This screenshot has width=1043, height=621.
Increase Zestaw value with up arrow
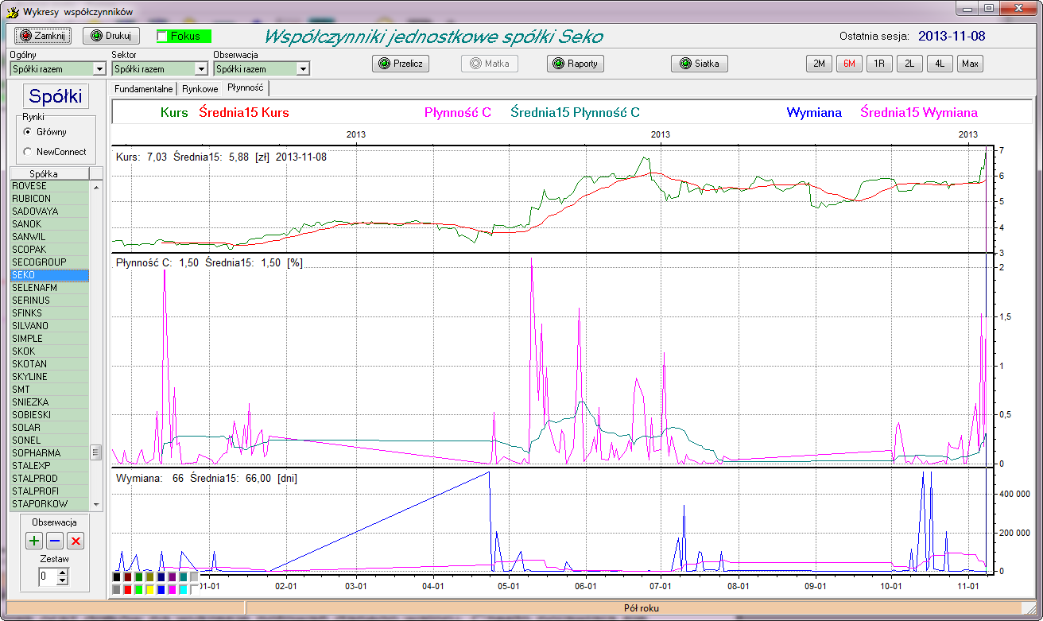(x=63, y=572)
